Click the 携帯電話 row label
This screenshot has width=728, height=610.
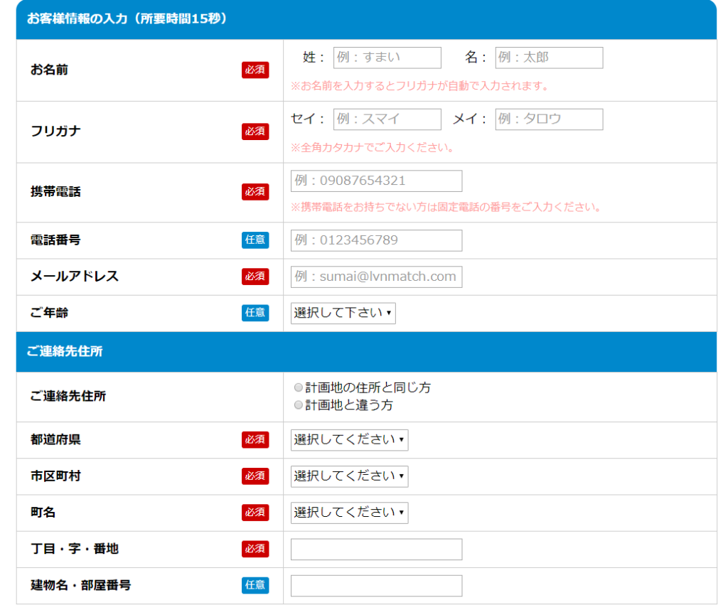pos(55,192)
